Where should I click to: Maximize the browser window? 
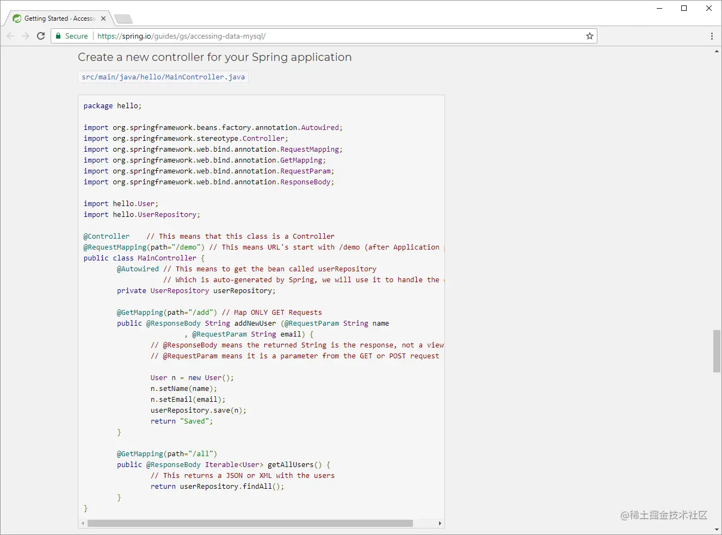pos(684,8)
